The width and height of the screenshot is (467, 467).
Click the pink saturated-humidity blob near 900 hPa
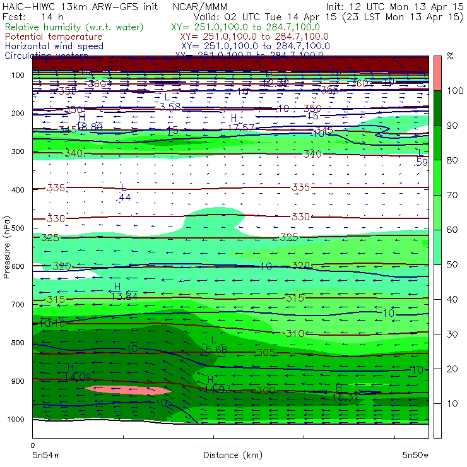click(128, 390)
